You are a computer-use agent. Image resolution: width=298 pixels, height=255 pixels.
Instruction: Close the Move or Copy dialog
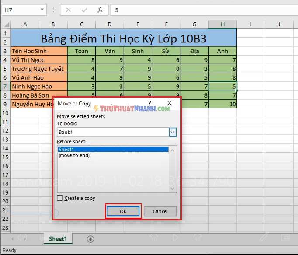tap(170, 103)
